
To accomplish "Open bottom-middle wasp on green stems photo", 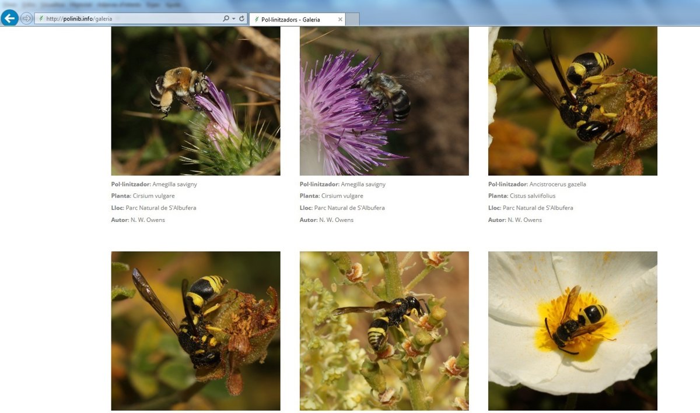I will 384,330.
